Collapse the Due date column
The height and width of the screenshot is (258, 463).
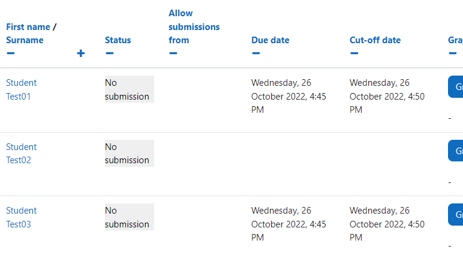256,53
